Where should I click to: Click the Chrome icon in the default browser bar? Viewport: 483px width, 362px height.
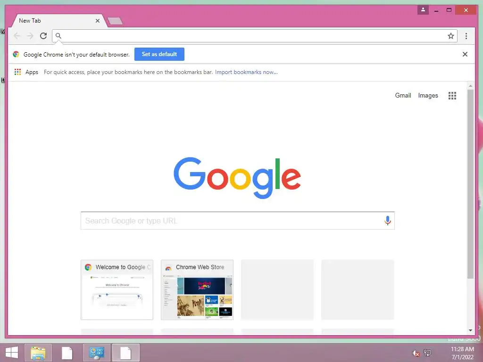click(16, 55)
